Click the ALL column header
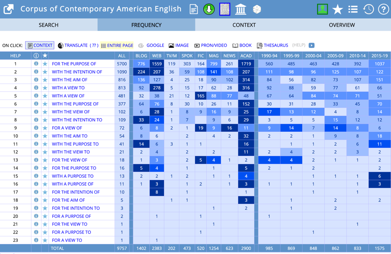 [x=122, y=56]
